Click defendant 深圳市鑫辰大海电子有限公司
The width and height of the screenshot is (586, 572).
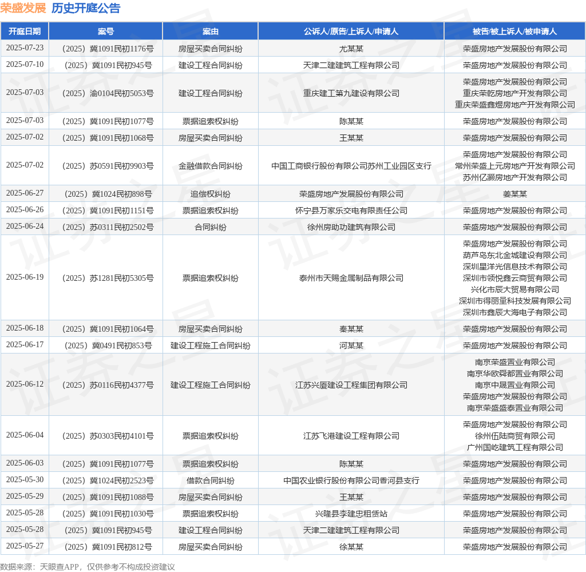pyautogui.click(x=514, y=312)
